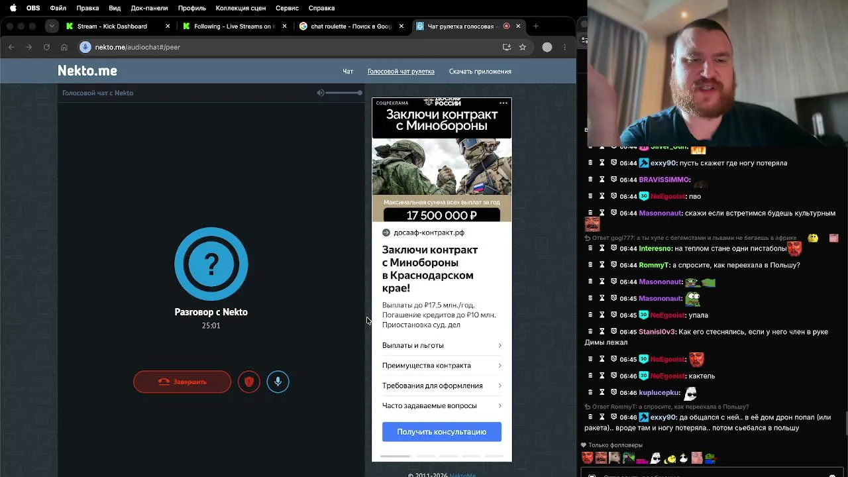Open the Apple menu

tap(13, 8)
